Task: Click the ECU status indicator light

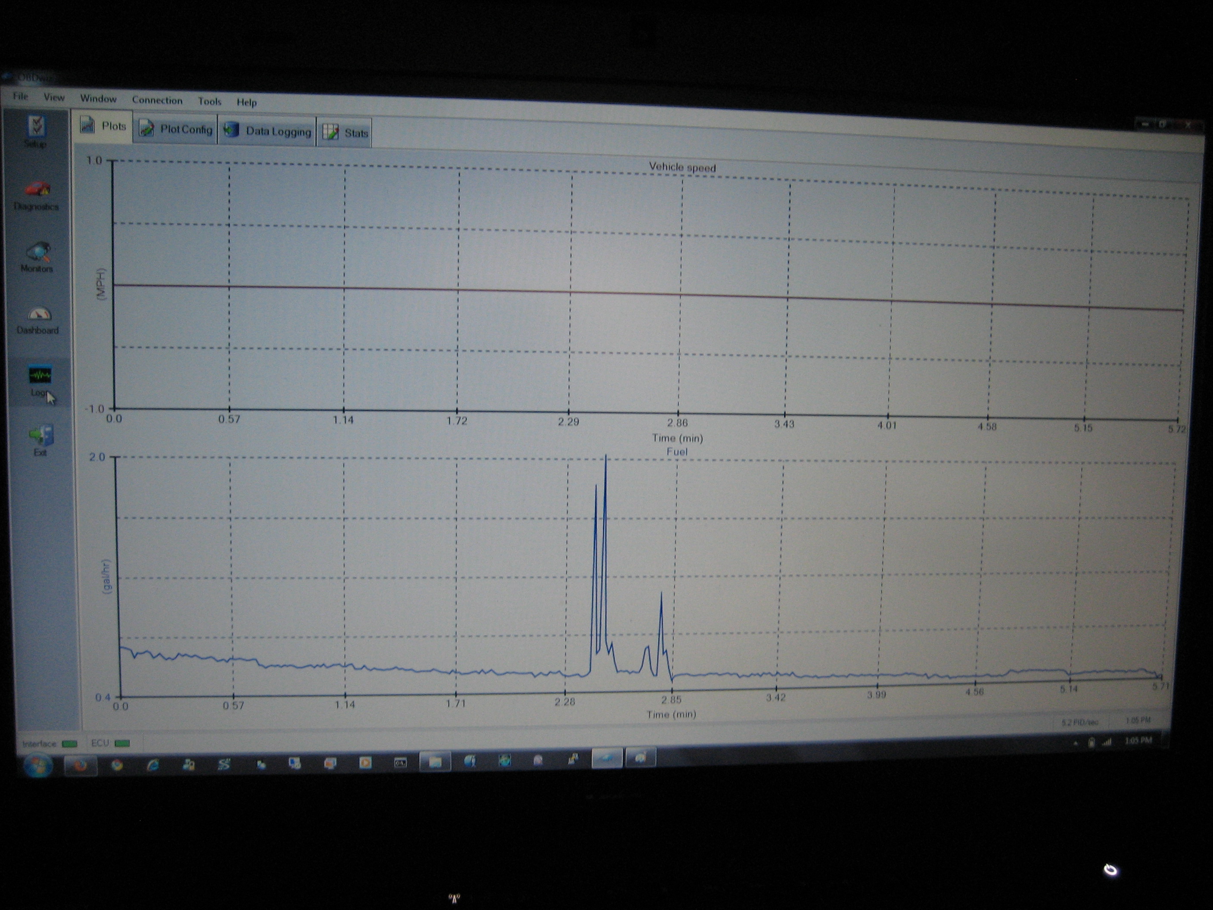Action: [x=122, y=743]
